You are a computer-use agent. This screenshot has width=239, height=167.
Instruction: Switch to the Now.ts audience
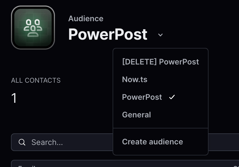[135, 80]
